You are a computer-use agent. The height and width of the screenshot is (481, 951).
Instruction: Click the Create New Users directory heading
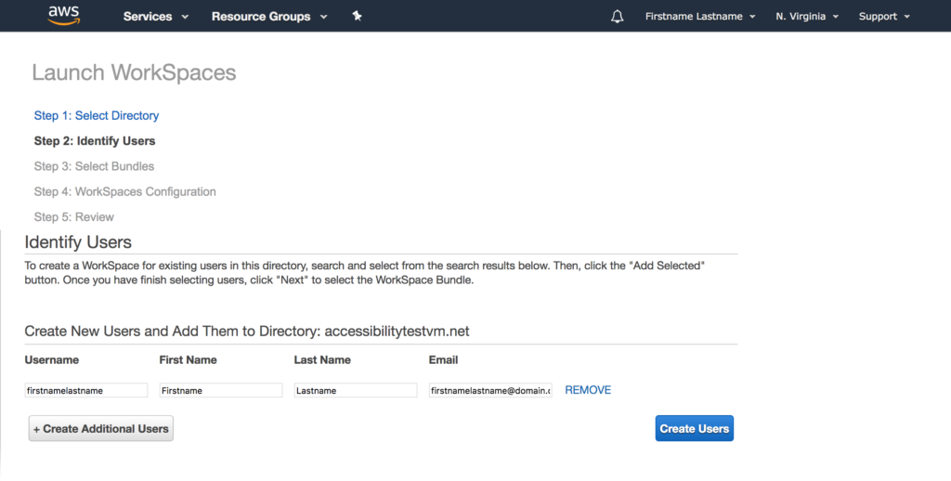(247, 331)
